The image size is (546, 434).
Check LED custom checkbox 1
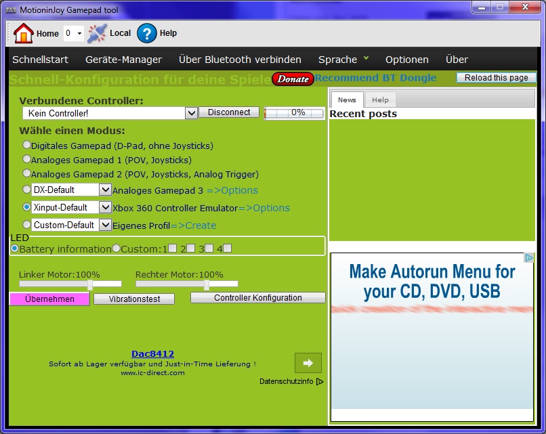(x=172, y=248)
